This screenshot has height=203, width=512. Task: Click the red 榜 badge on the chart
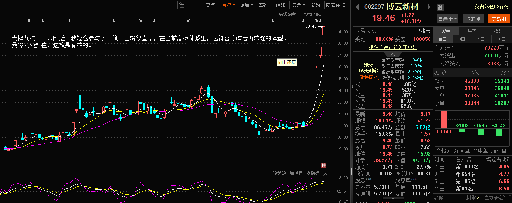(x=324, y=165)
